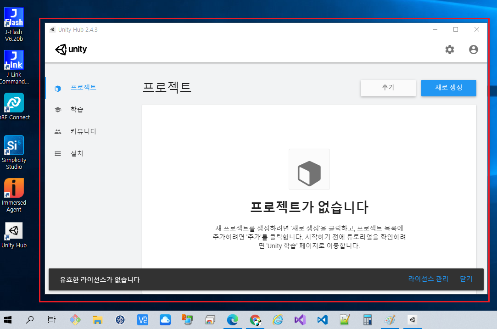This screenshot has height=329, width=497.
Task: Click the 커뮤니티 people icon
Action: point(58,132)
